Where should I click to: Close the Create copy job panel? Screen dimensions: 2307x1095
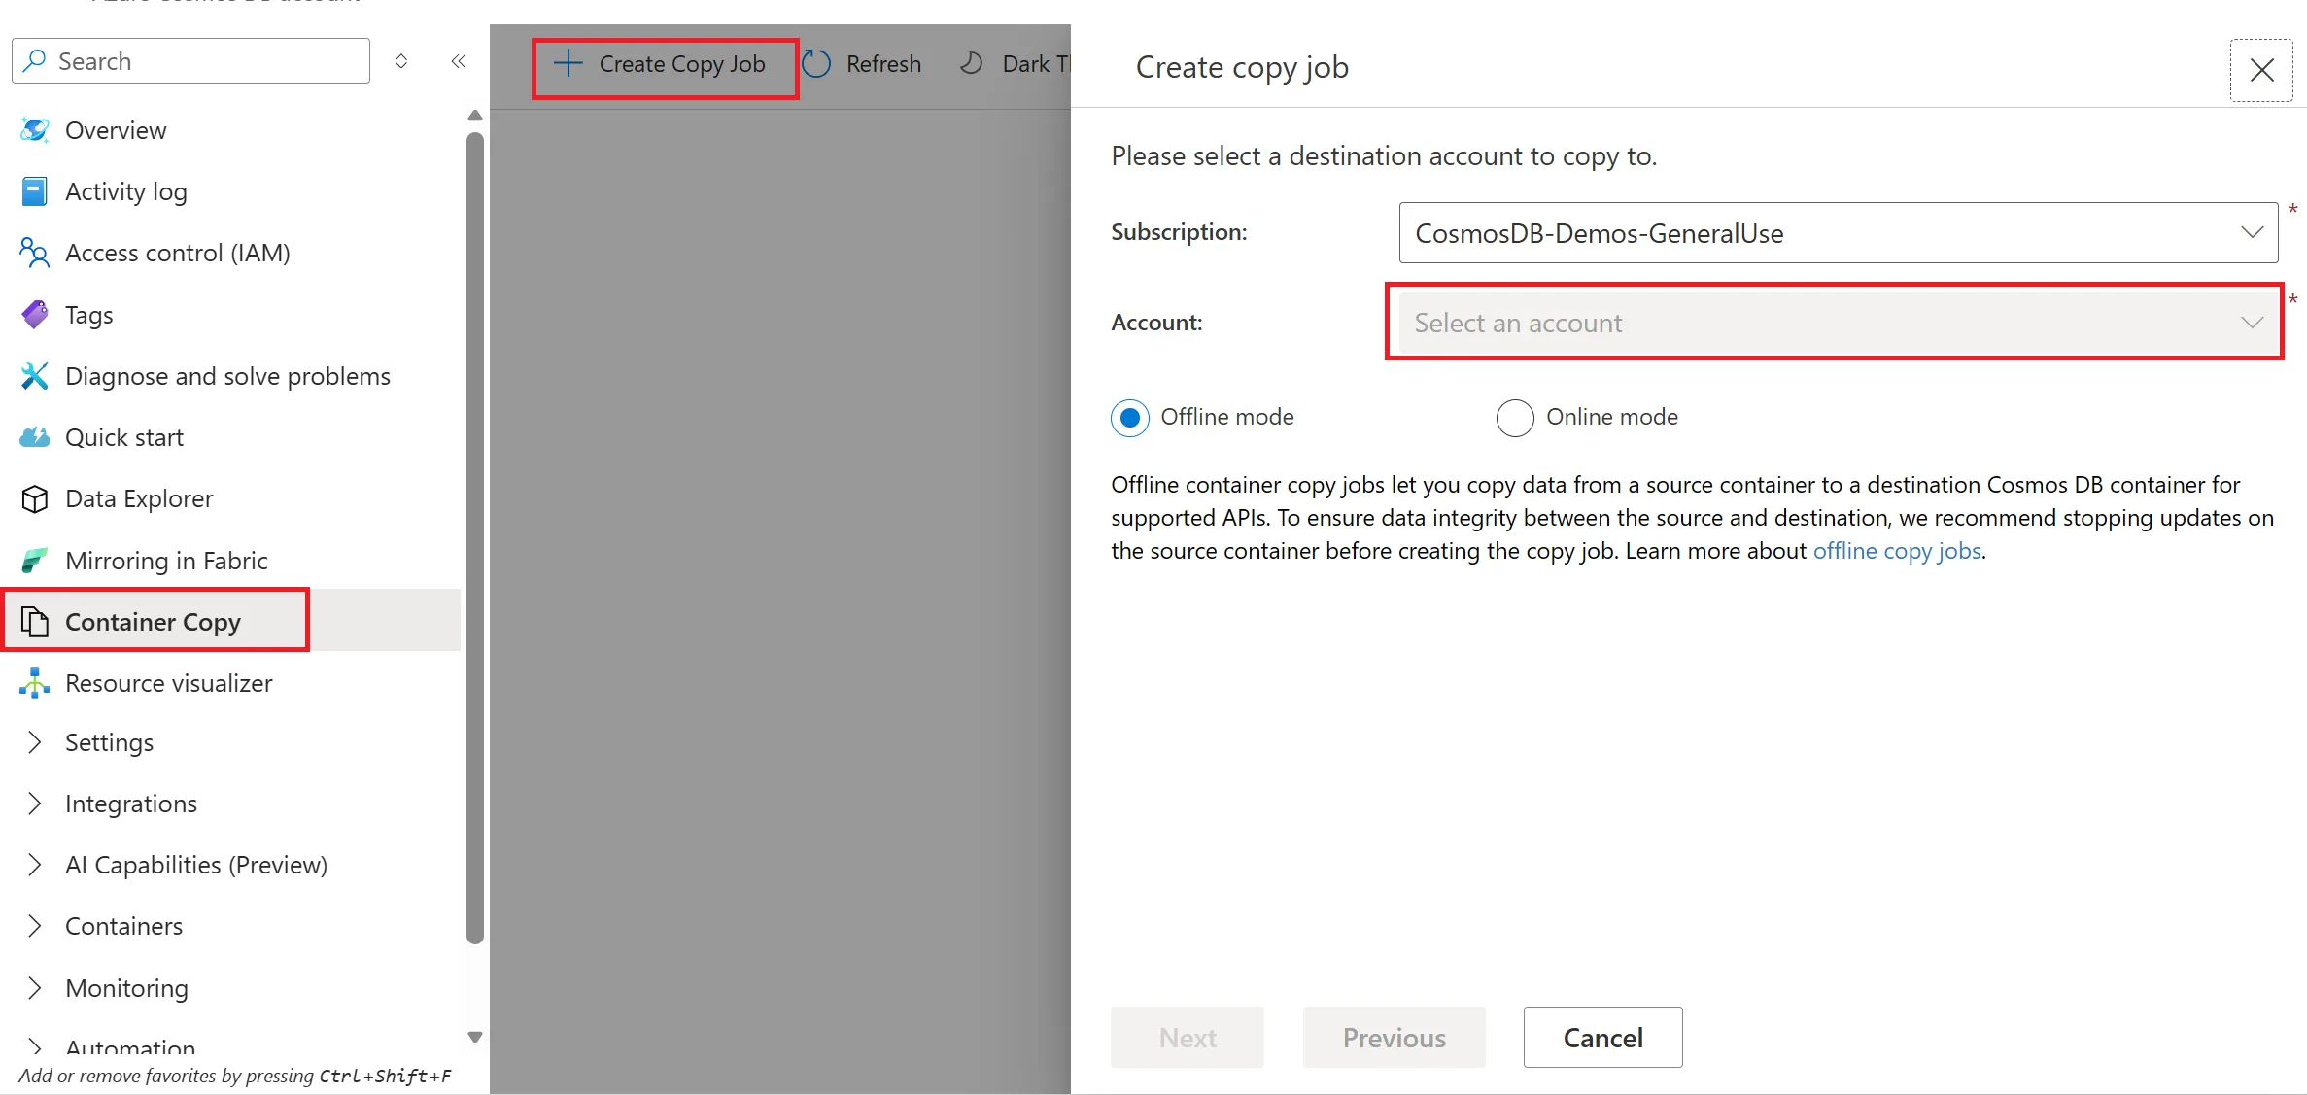(x=2261, y=70)
